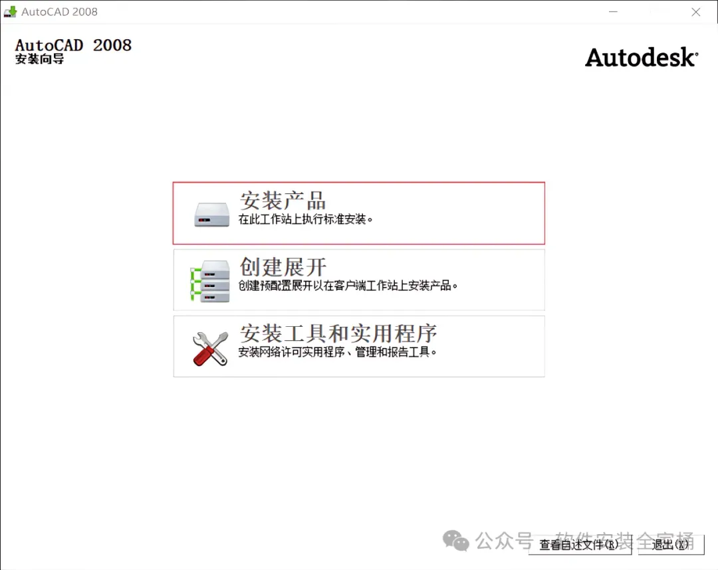Select the 安装产品 heading

tap(283, 201)
